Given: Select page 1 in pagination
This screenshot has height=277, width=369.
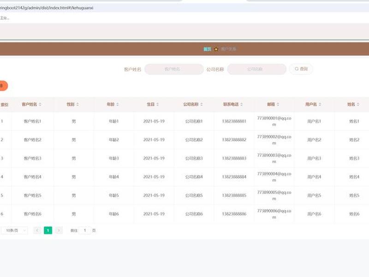Looking at the screenshot, I should pos(48,230).
